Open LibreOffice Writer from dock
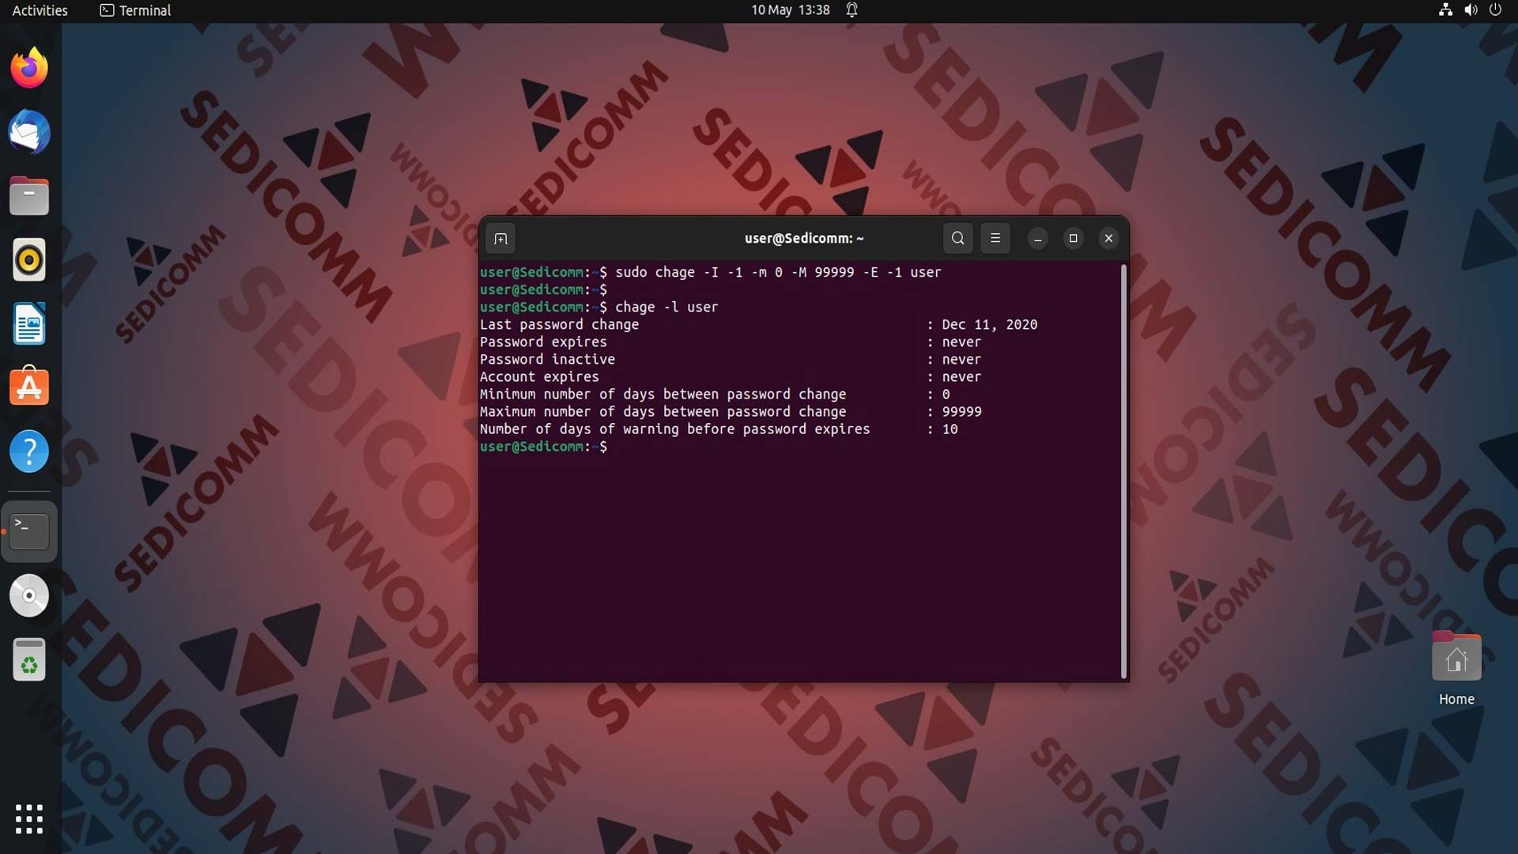 click(29, 324)
